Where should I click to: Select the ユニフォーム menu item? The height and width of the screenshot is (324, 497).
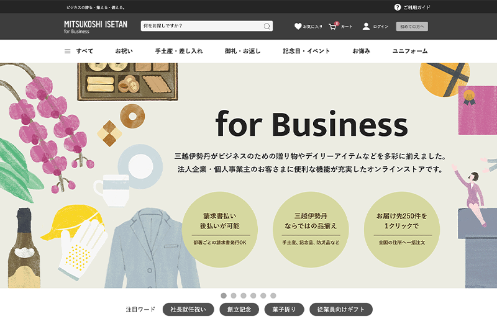(x=410, y=52)
